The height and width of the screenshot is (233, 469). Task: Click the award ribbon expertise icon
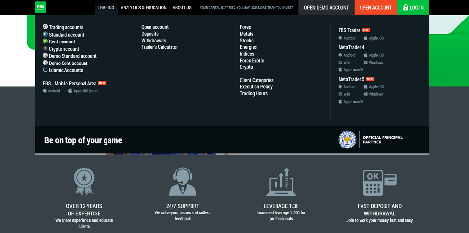click(84, 181)
